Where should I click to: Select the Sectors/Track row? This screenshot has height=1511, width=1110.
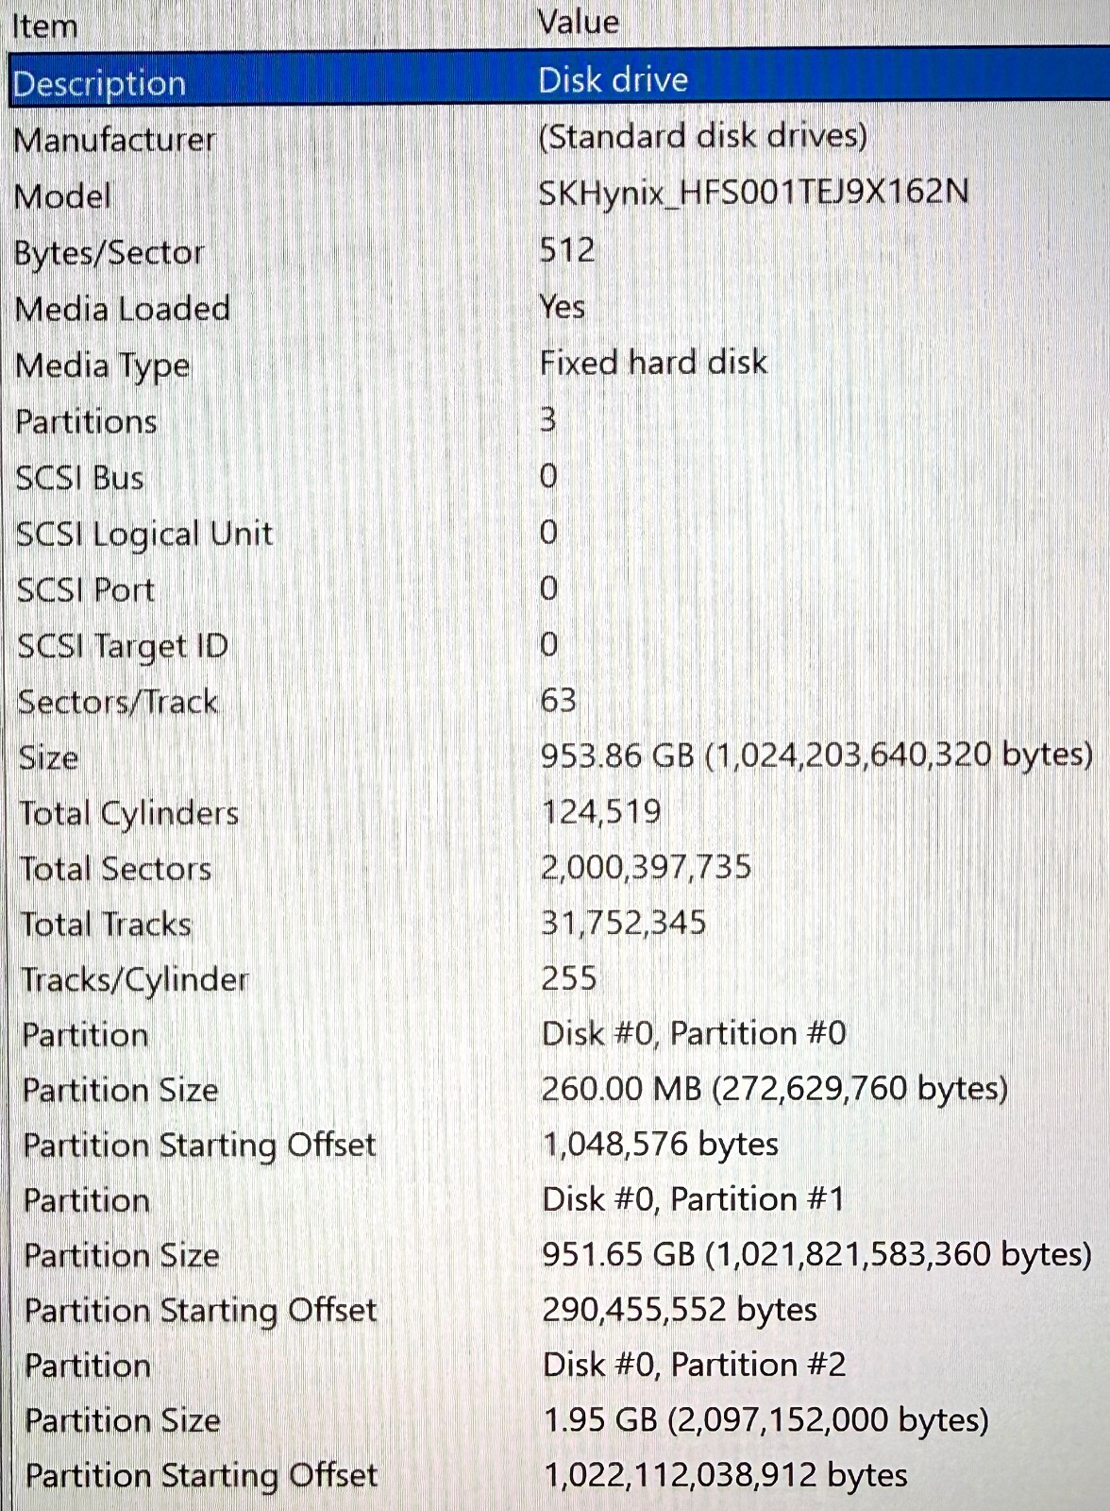click(x=559, y=701)
